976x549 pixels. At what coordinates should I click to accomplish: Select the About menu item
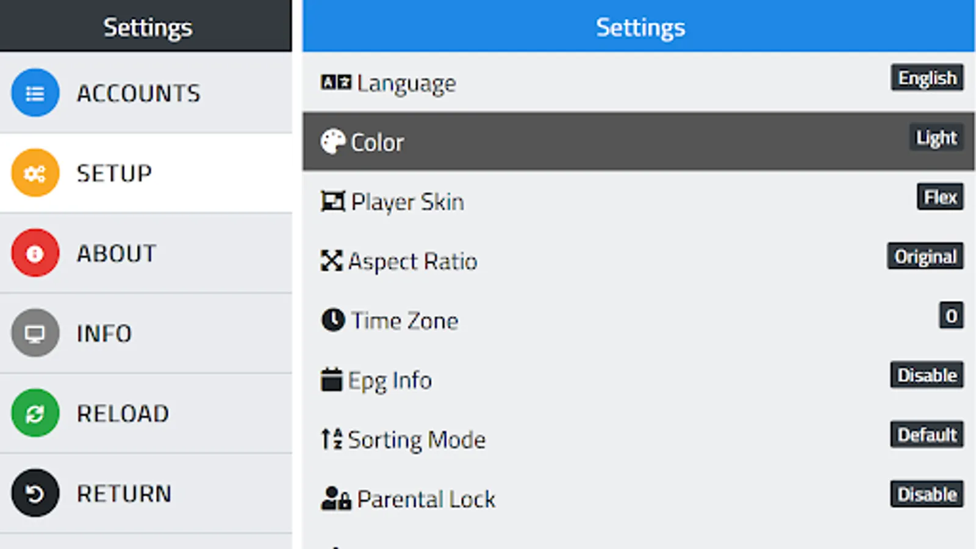(x=116, y=253)
